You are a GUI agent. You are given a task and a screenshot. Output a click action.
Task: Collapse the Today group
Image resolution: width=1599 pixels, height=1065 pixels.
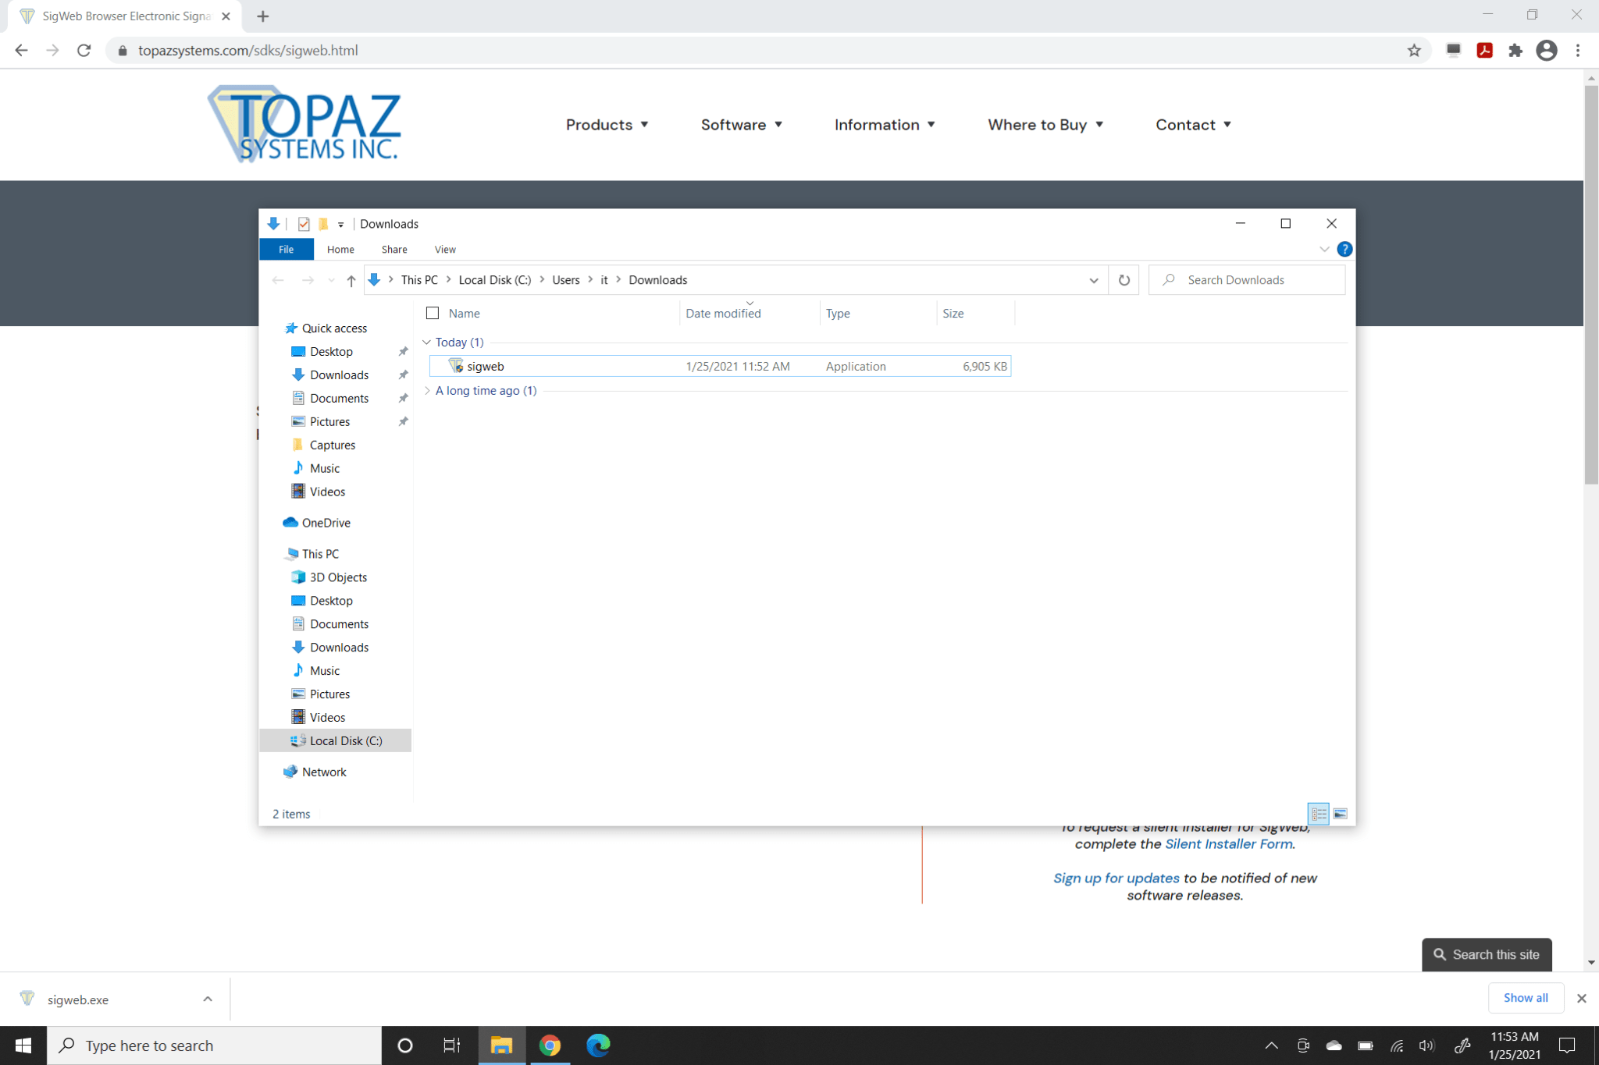(427, 342)
